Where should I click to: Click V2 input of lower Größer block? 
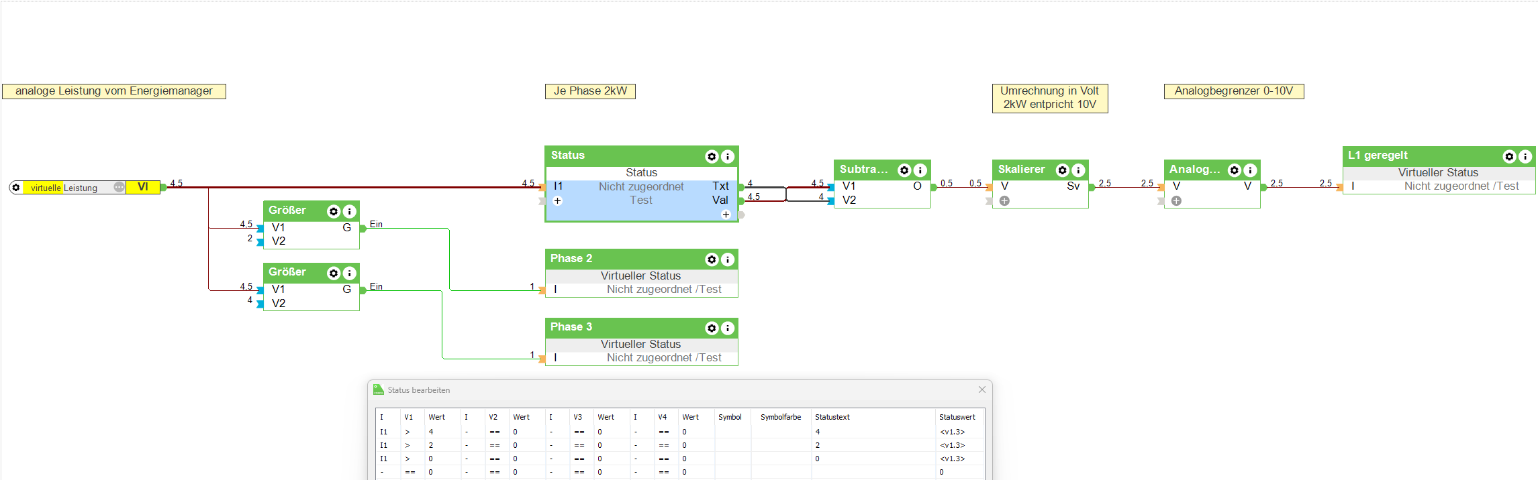(279, 304)
